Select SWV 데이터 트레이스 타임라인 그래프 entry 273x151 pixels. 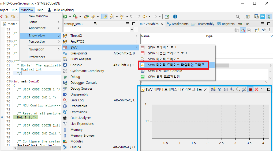177,65
